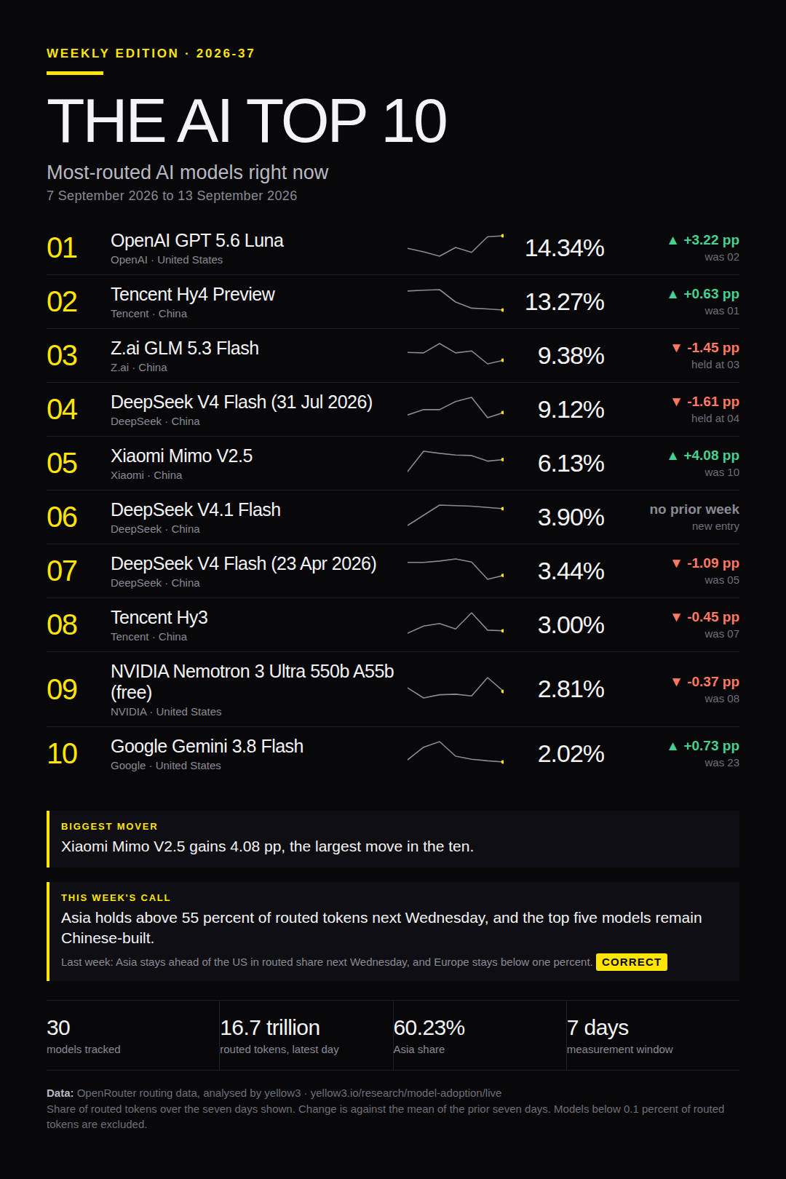Click the green up arrow beside +3.22 pp
Image resolution: width=786 pixels, height=1179 pixels.
(x=673, y=240)
